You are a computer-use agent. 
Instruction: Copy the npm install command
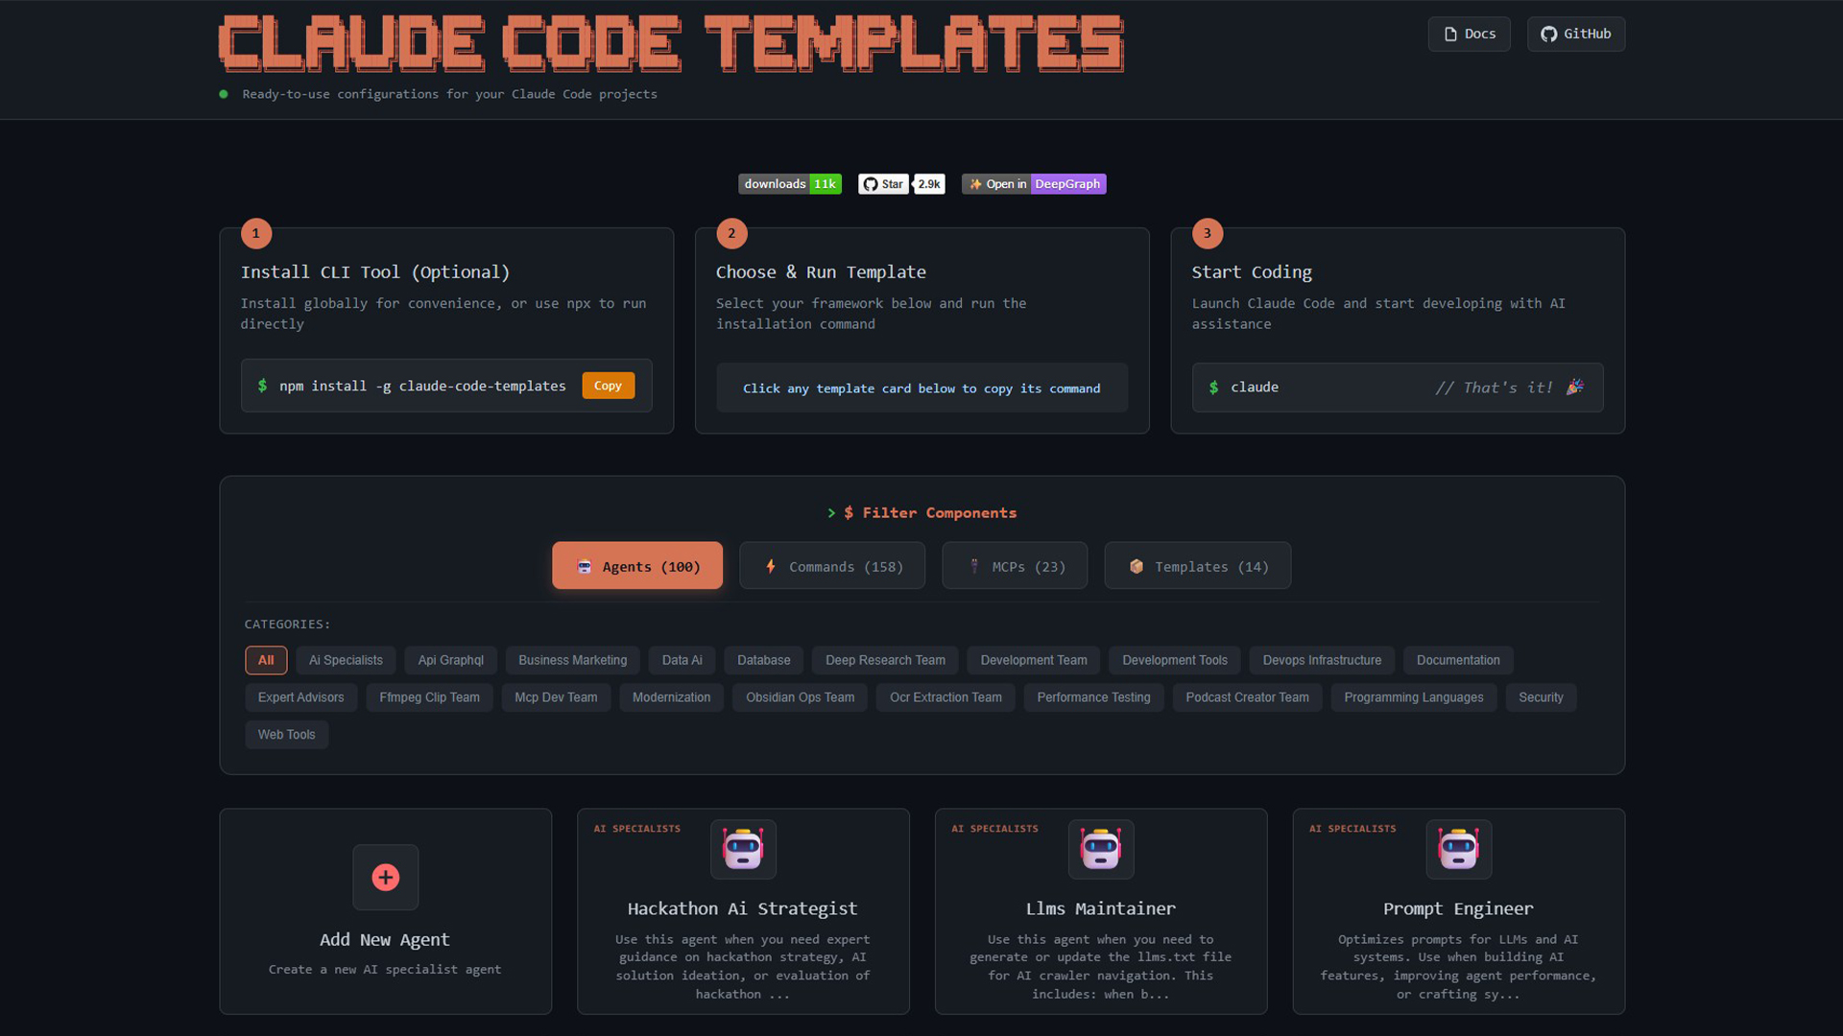[x=608, y=386]
